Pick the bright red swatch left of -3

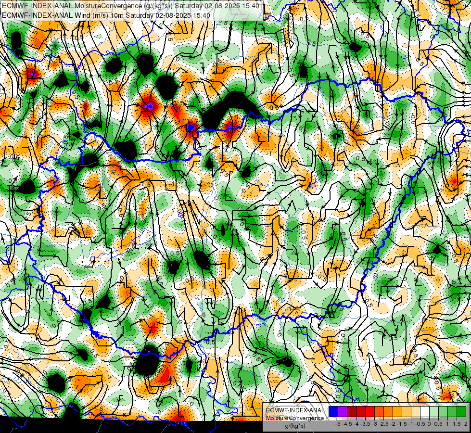tap(370, 411)
